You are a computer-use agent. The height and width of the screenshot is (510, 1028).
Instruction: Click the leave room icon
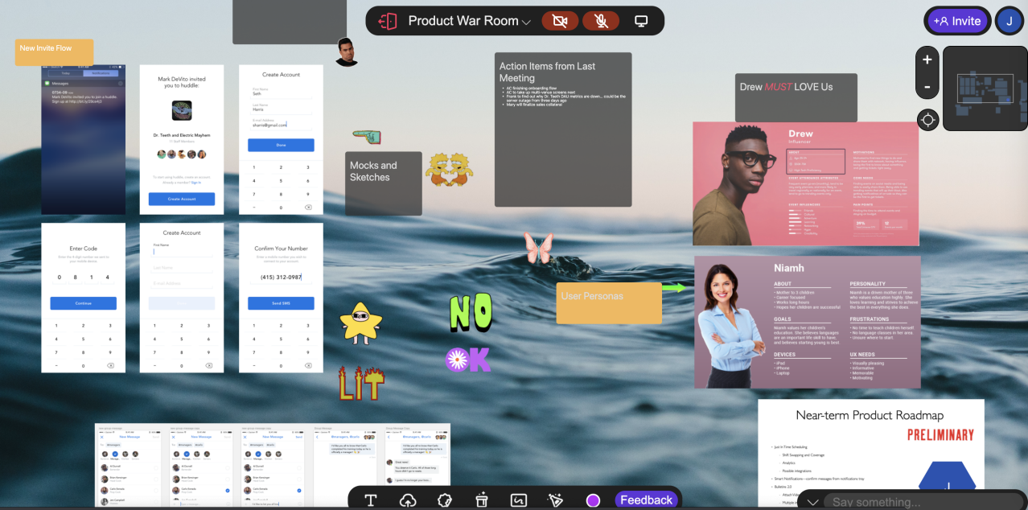pos(388,21)
